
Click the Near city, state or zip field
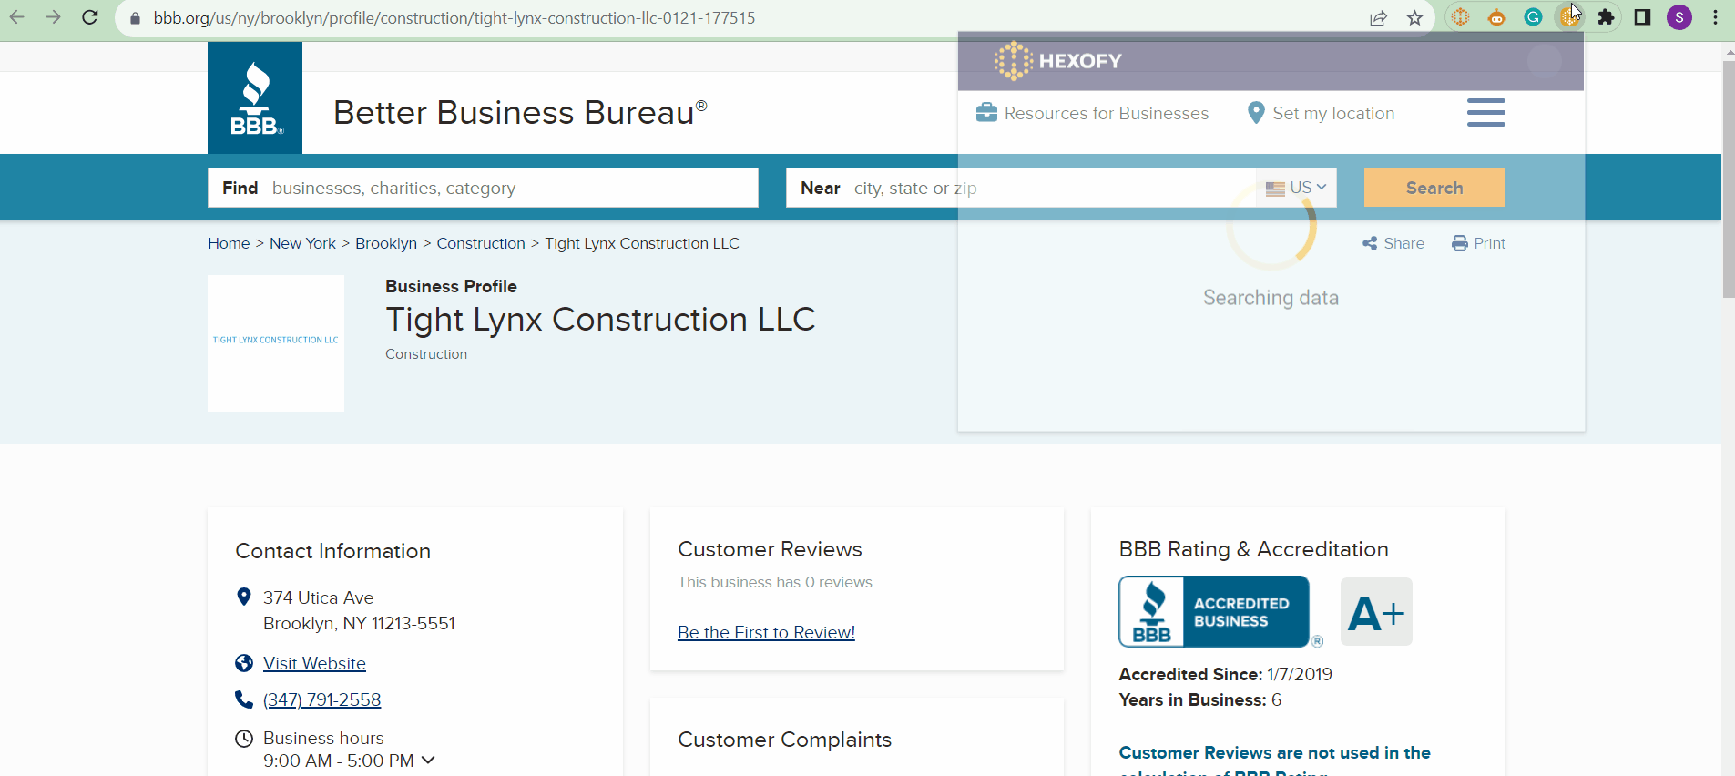coord(1021,188)
